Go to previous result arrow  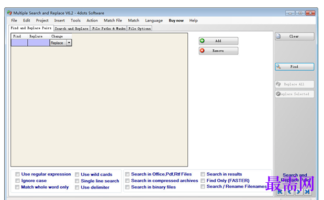(289, 192)
